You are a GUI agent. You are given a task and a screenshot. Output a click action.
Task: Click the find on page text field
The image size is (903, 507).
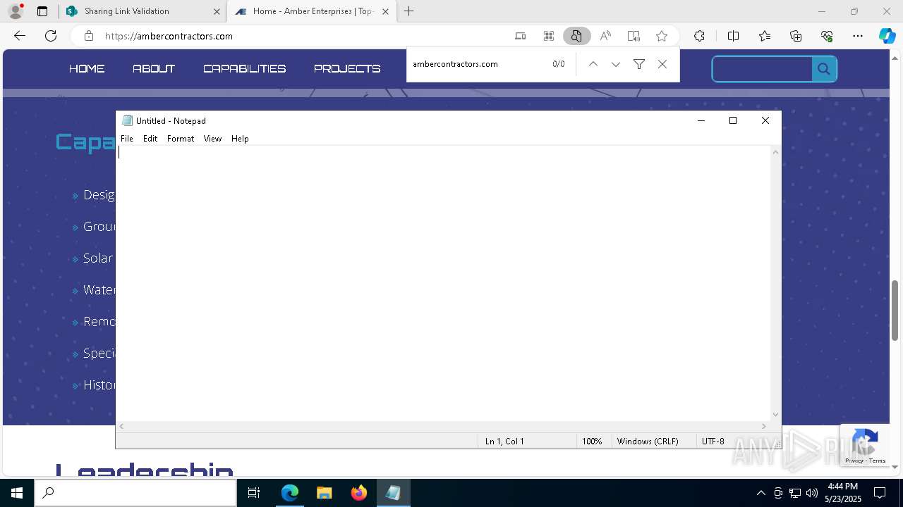click(477, 64)
